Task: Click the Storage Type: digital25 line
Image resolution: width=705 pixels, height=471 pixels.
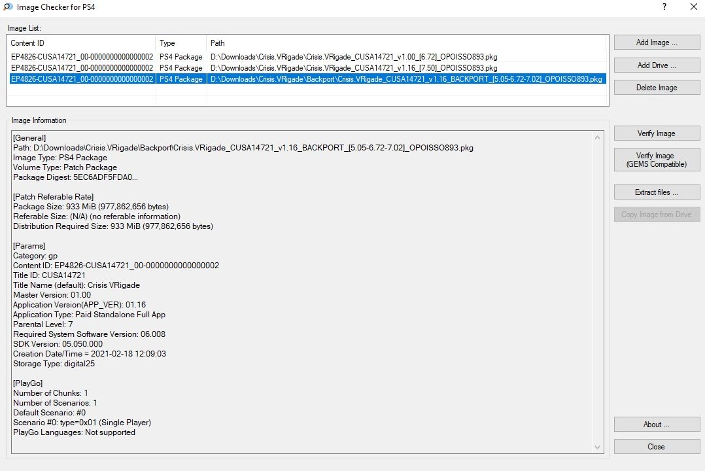Action: [x=54, y=364]
